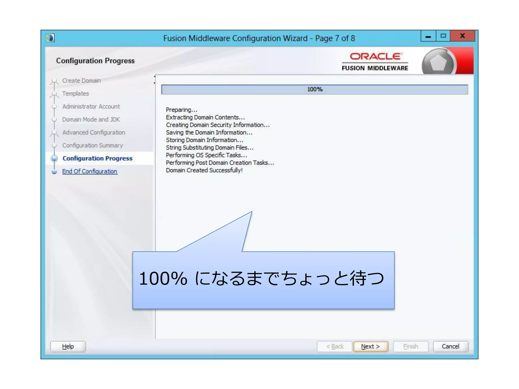Maximize the Configuration Wizard window
This screenshot has width=519, height=389.
tap(443, 36)
